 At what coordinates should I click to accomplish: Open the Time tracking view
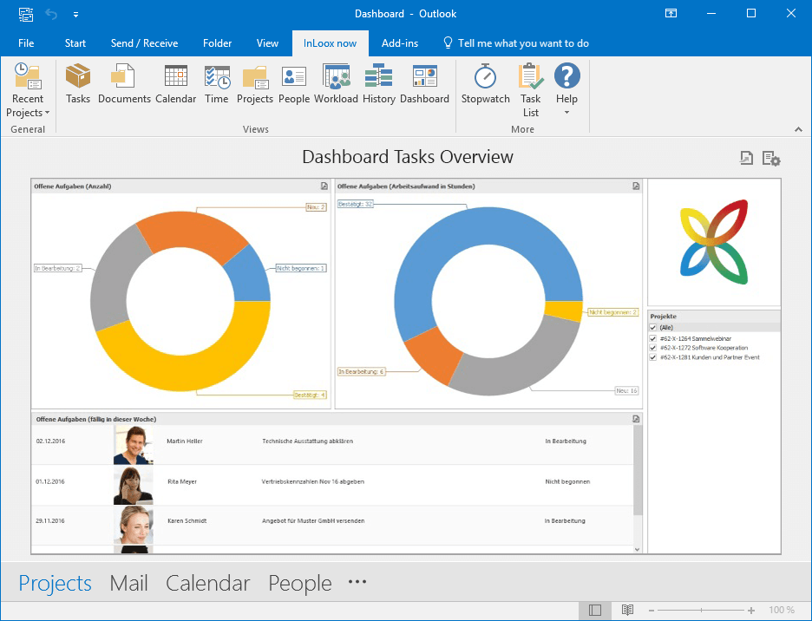point(217,84)
